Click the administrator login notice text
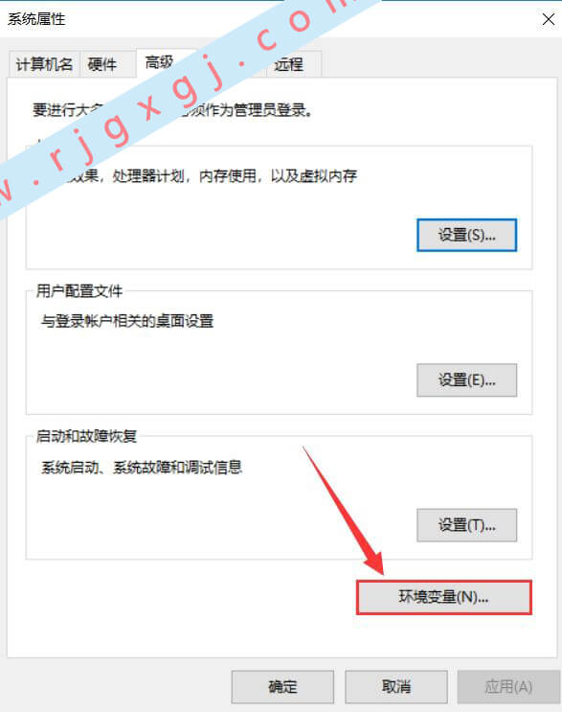 pos(172,110)
